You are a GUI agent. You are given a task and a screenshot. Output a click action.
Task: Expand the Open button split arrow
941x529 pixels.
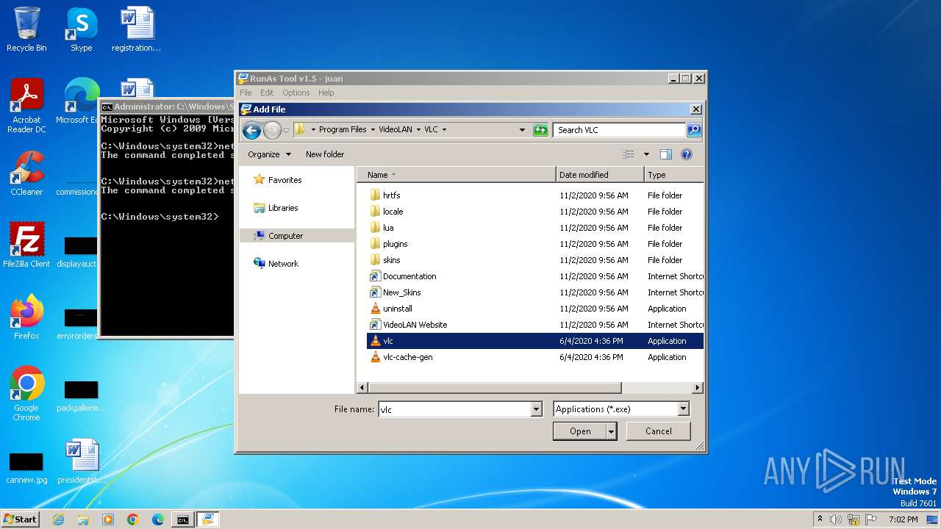click(611, 431)
